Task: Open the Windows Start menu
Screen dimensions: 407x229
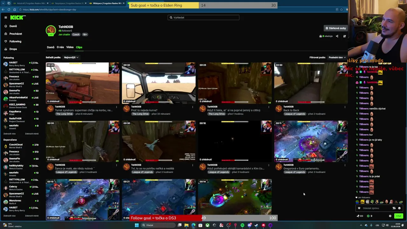Action: point(137,225)
